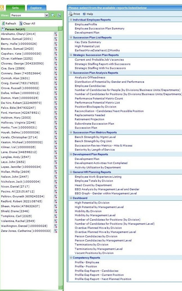Collapse Strategic Succession Plan Reports section

[71, 55]
